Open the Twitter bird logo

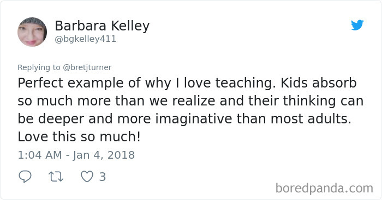coord(357,25)
